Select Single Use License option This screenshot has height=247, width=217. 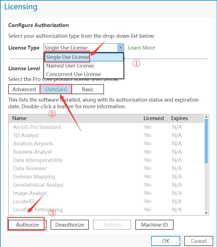(x=84, y=57)
